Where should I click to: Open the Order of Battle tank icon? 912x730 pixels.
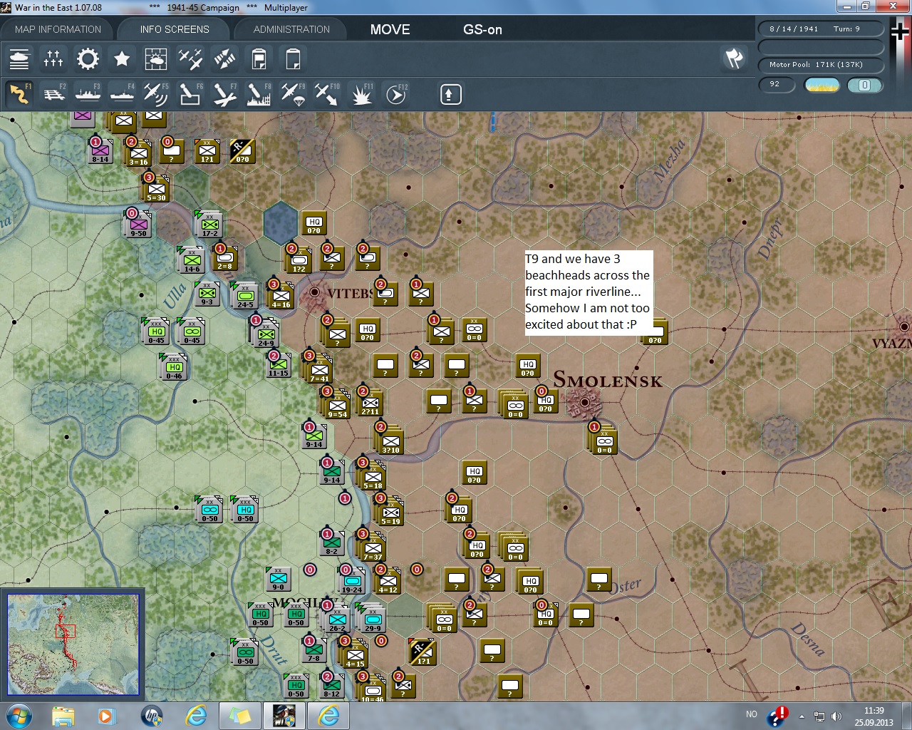click(x=20, y=58)
